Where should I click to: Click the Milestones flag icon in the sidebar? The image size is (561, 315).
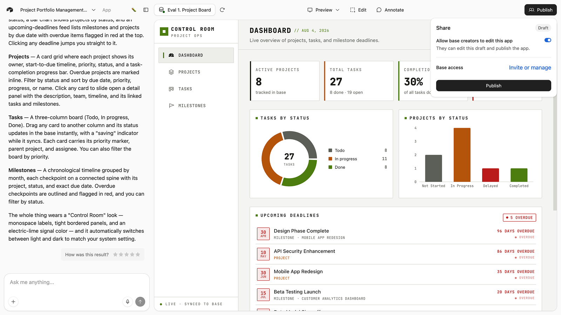171,106
